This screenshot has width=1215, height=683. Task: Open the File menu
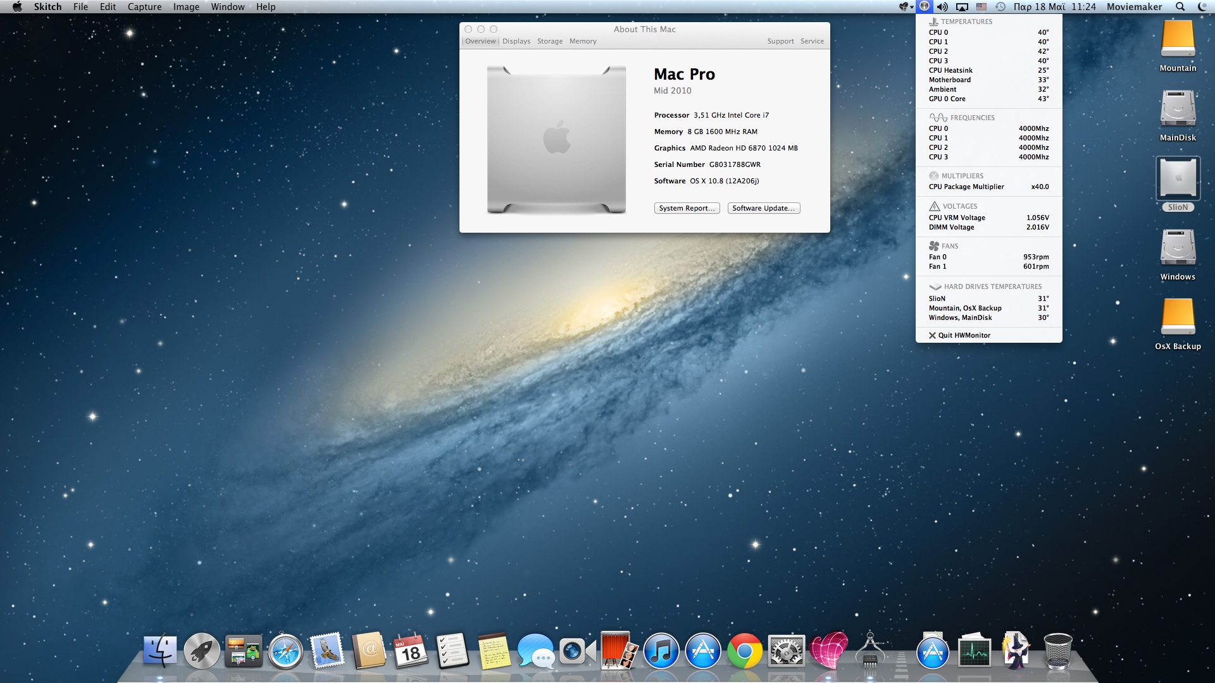click(x=80, y=6)
